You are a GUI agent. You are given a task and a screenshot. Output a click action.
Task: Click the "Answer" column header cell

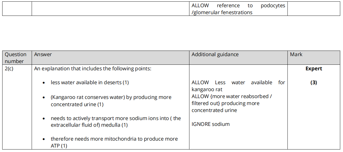point(43,54)
